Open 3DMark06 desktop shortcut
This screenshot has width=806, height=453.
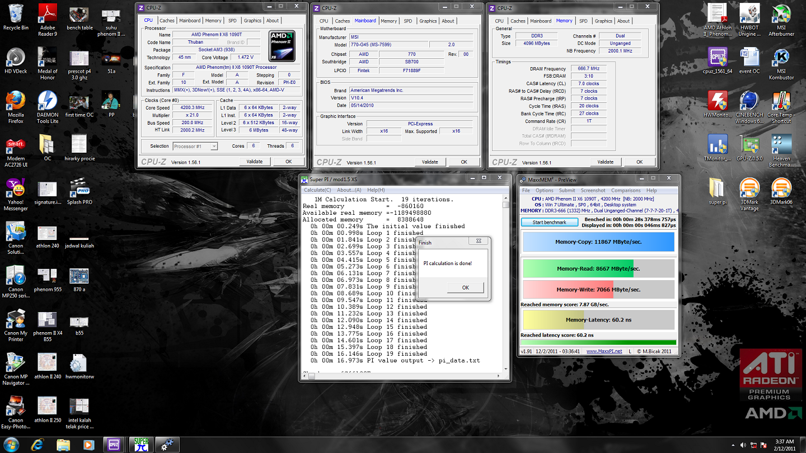pyautogui.click(x=781, y=192)
